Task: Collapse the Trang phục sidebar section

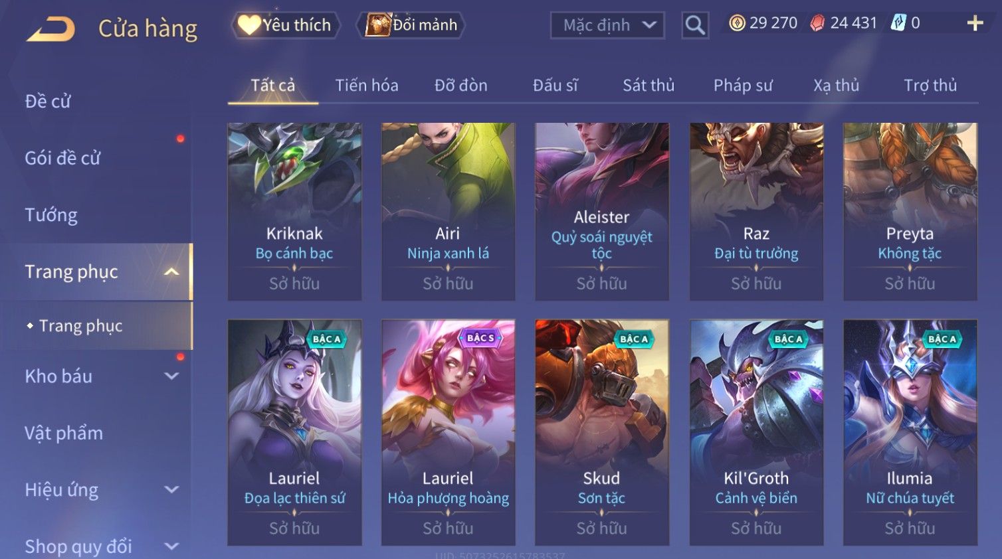Action: [x=171, y=272]
